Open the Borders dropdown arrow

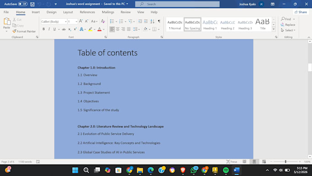[x=159, y=29]
